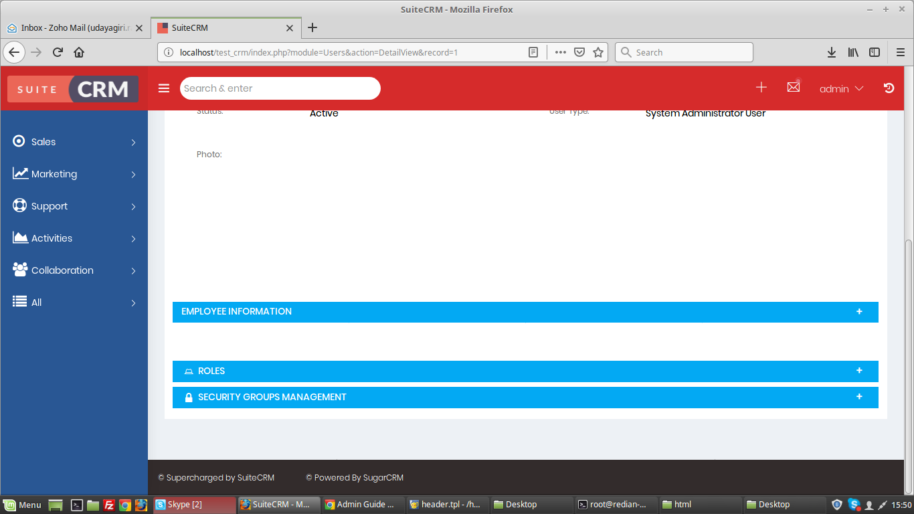Click the 'Photo:' field label
This screenshot has height=514, width=914.
pyautogui.click(x=209, y=155)
